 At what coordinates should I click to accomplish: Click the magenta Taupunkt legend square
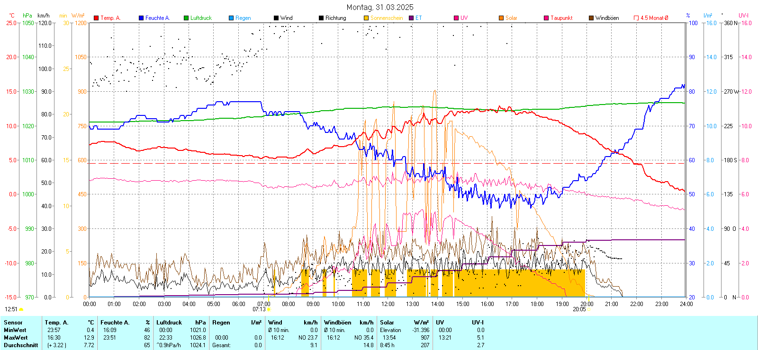tap(546, 18)
